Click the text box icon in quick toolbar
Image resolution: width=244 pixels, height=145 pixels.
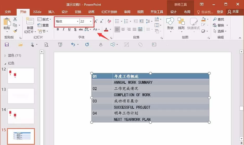coord(154,45)
